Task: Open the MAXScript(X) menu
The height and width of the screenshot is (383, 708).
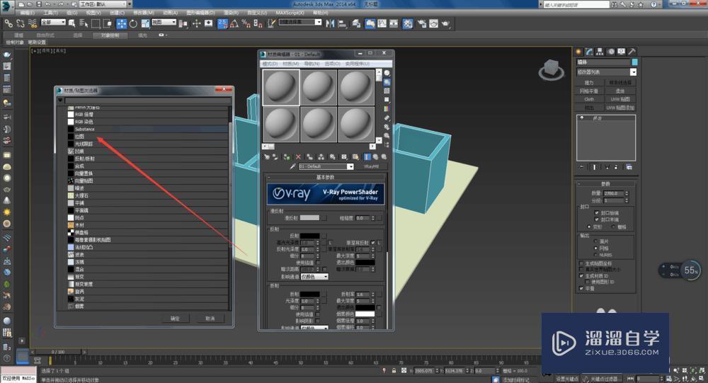Action: coord(290,13)
